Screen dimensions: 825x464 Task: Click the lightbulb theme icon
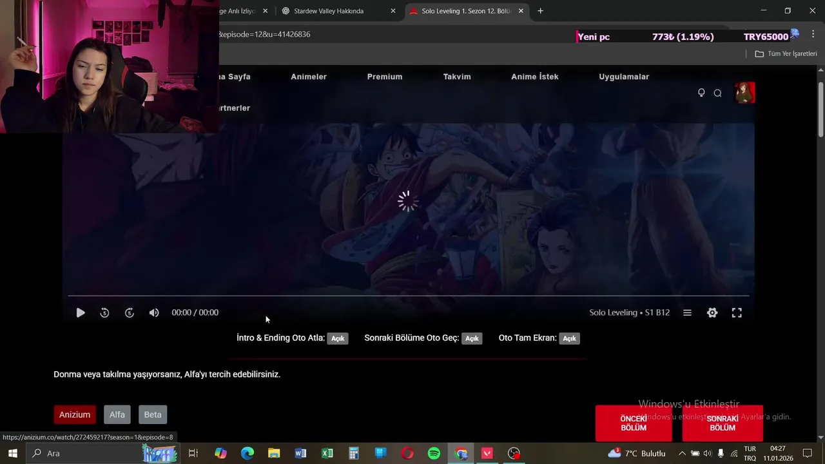(701, 93)
